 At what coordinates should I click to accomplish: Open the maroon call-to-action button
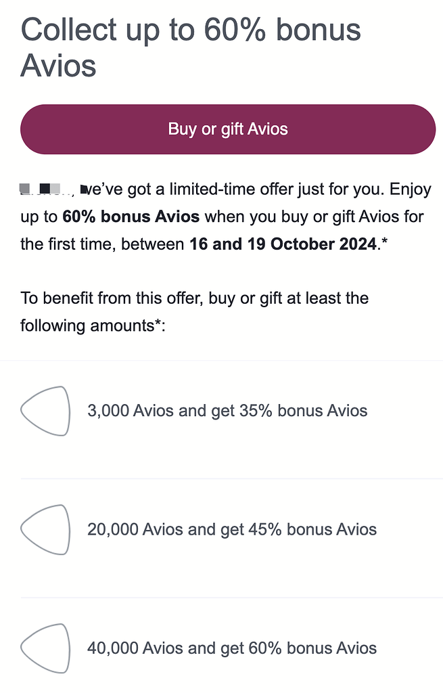pyautogui.click(x=228, y=129)
